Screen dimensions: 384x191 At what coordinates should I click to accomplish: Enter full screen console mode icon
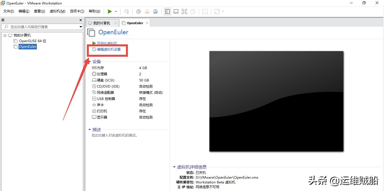click(x=184, y=12)
